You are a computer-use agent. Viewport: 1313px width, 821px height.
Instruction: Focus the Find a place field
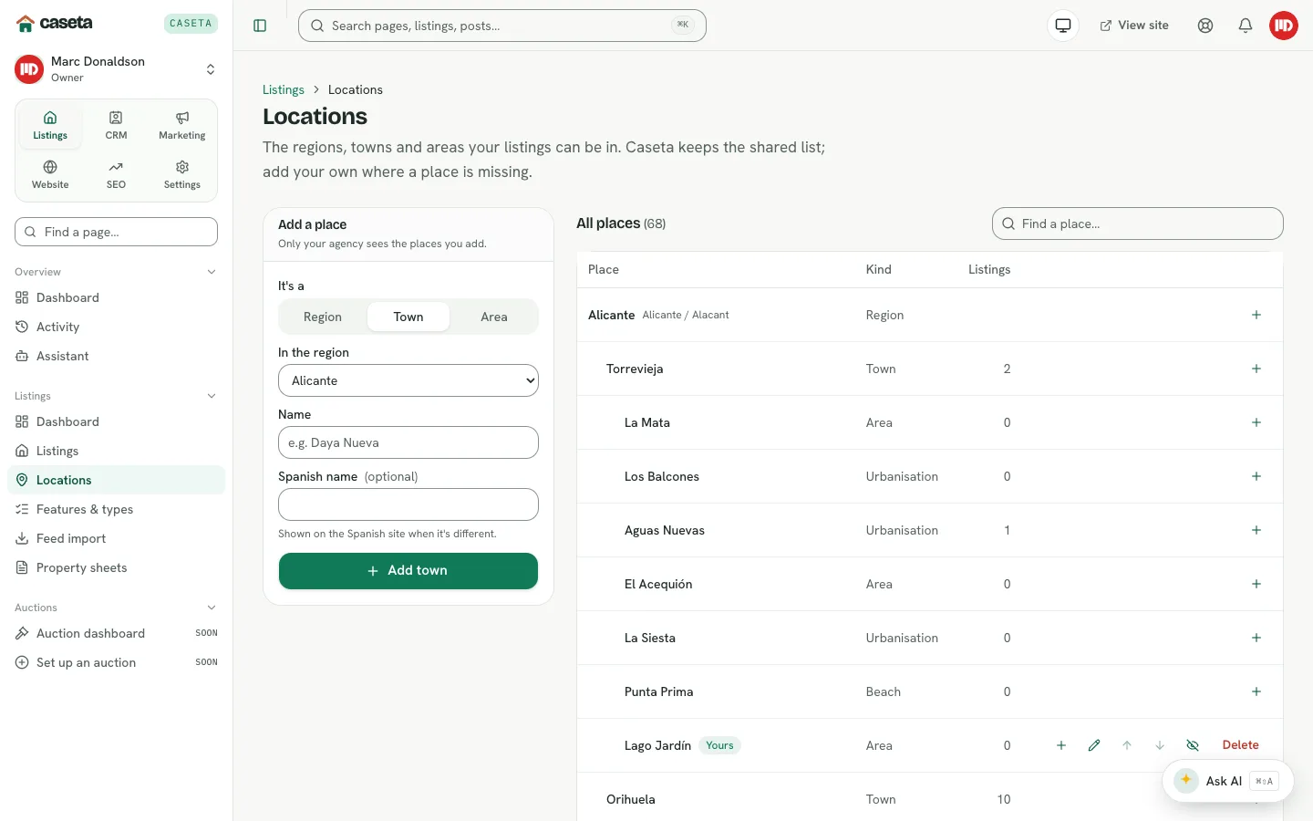tap(1138, 223)
